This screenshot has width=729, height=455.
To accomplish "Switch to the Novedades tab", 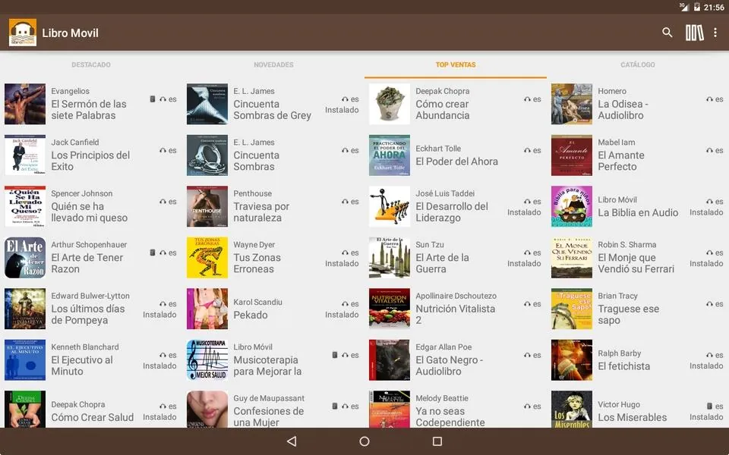I will 273,64.
